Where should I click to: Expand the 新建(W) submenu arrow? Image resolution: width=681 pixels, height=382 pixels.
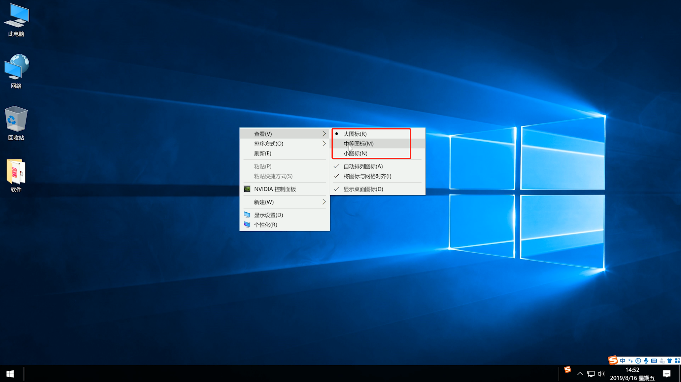[x=324, y=202]
